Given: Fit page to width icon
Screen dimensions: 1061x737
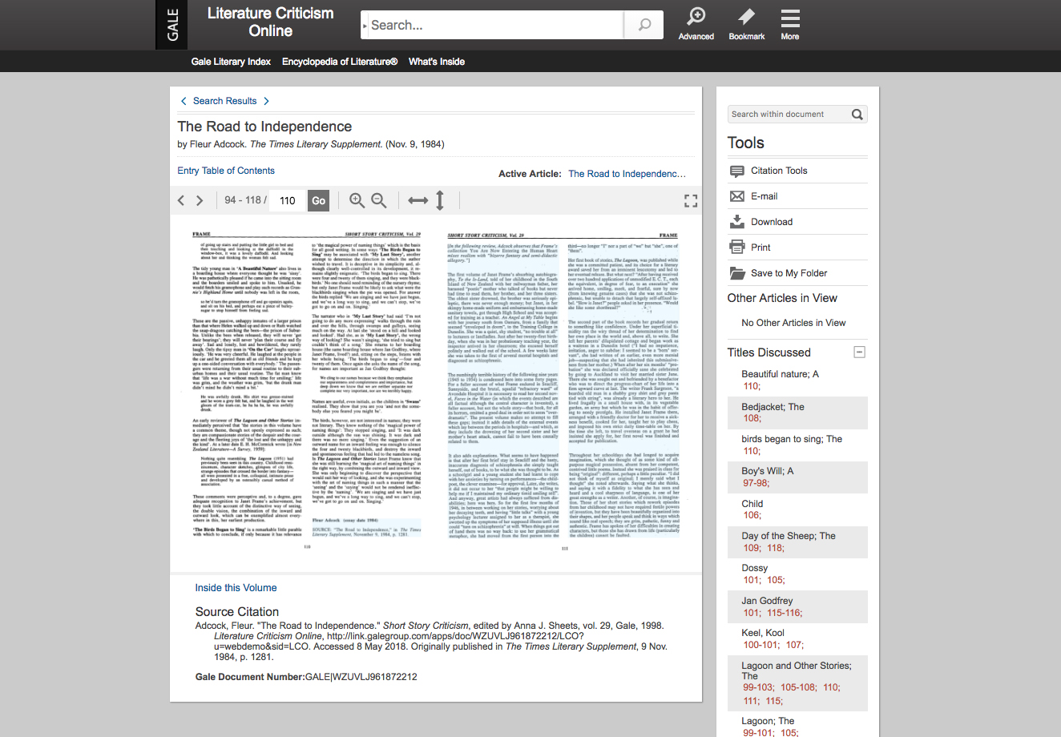Looking at the screenshot, I should [x=418, y=200].
